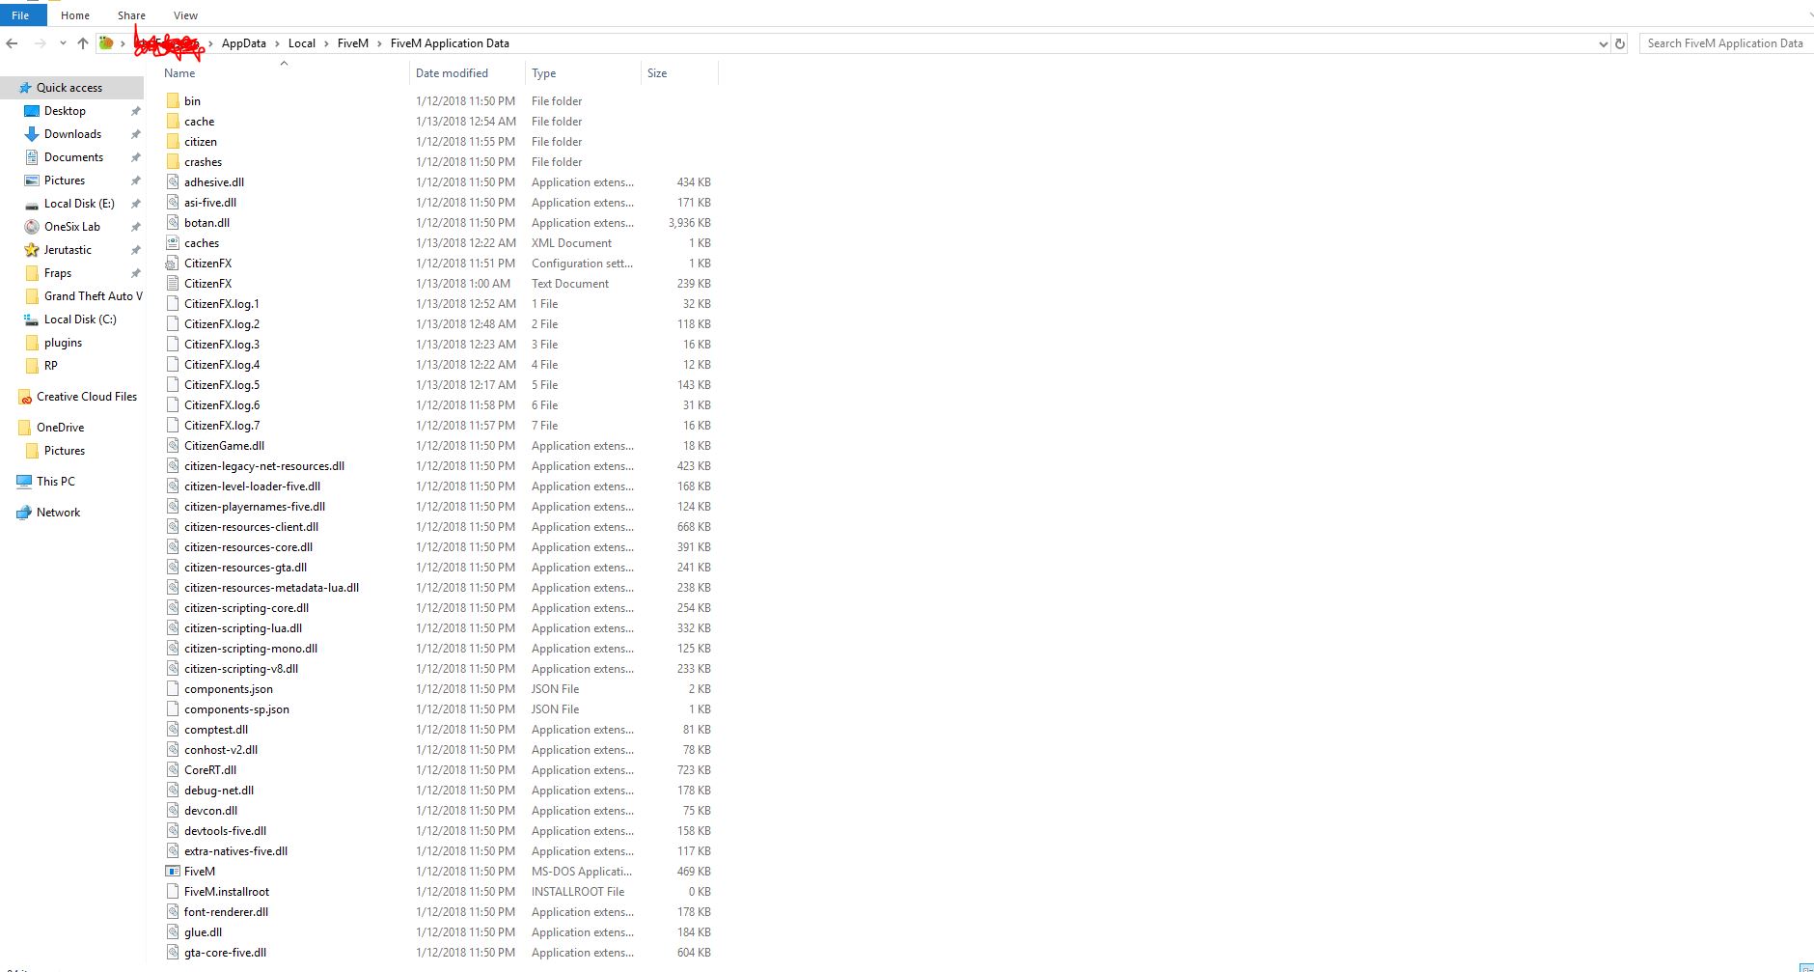Screen dimensions: 1814x972
Task: Select Network in navigation pane
Action: coord(58,513)
